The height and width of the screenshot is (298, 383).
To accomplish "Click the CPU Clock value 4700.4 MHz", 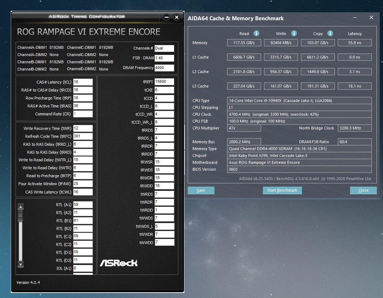I will point(299,114).
